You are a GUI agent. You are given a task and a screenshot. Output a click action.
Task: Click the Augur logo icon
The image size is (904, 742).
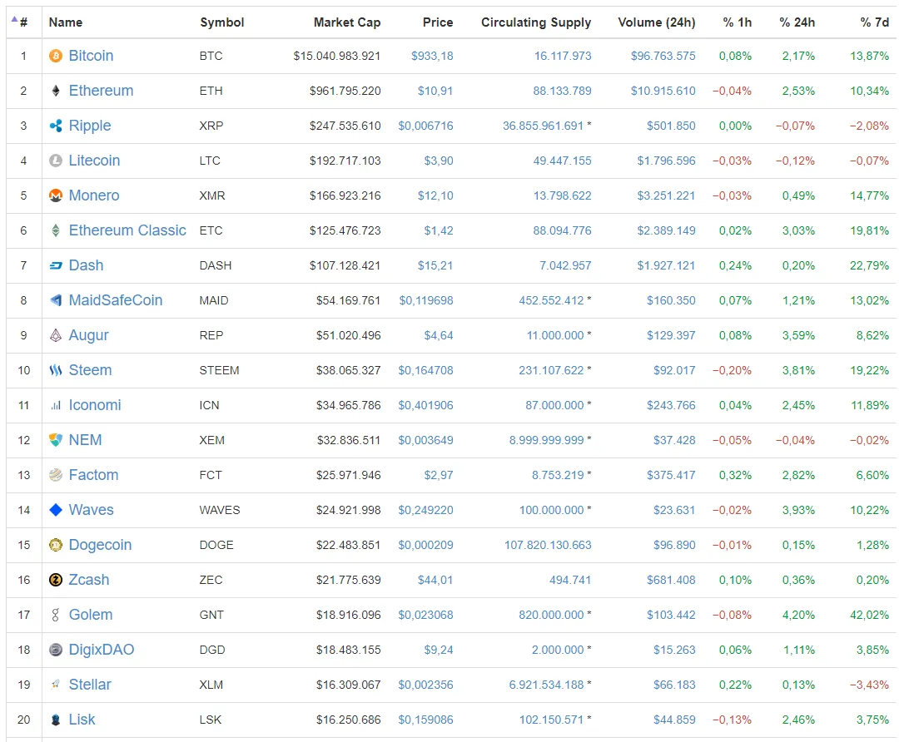coord(55,335)
